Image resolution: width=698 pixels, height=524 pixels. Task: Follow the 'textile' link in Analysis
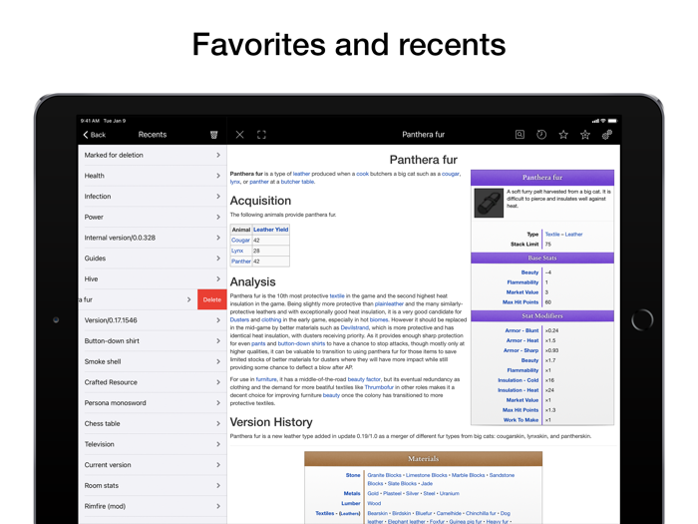pos(337,295)
